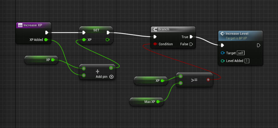Viewport: 278px width, 128px height.
Task: Click the >= node boolean output pin
Action: pos(208,80)
